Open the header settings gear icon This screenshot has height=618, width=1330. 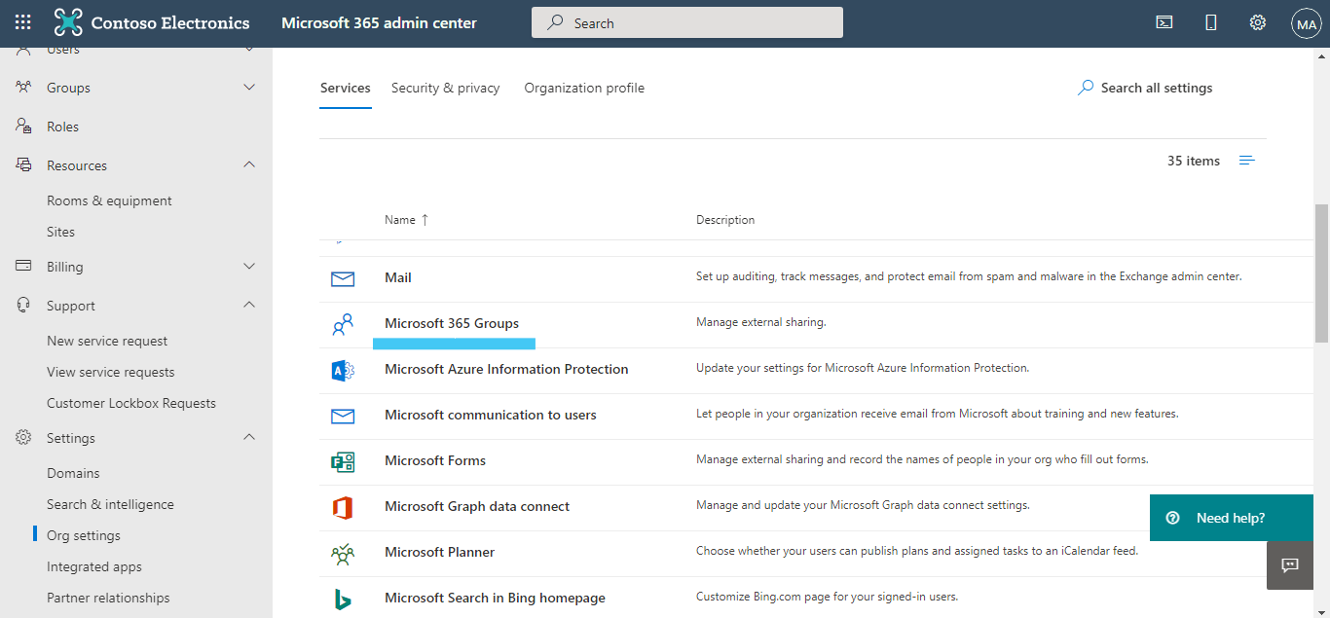(1258, 22)
